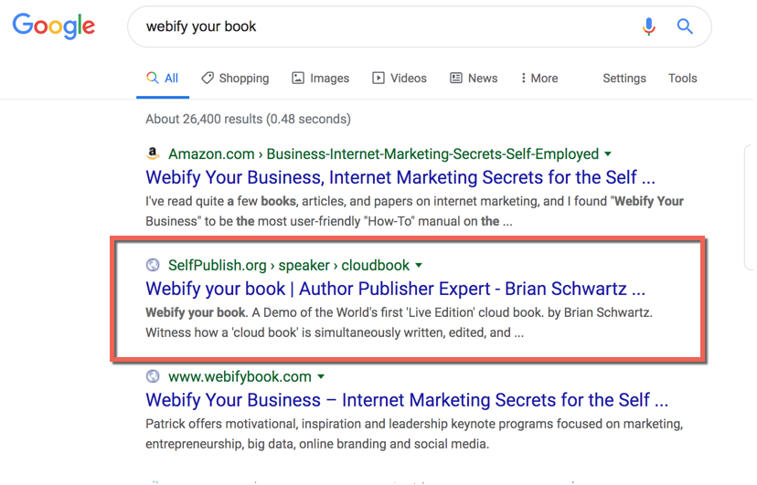The image size is (757, 485).
Task: Click the SelfPublish.org globe favicon
Action: tap(153, 265)
